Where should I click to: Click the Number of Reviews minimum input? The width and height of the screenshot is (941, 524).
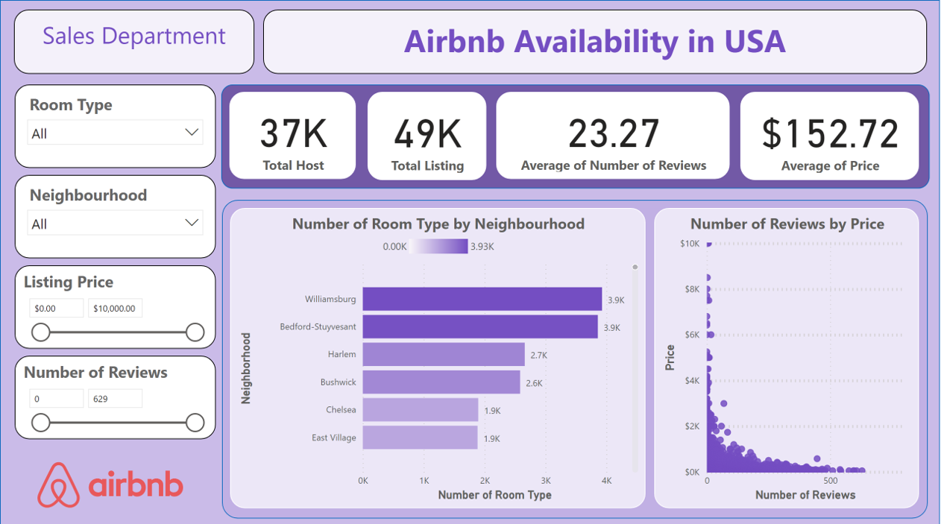[x=57, y=399]
